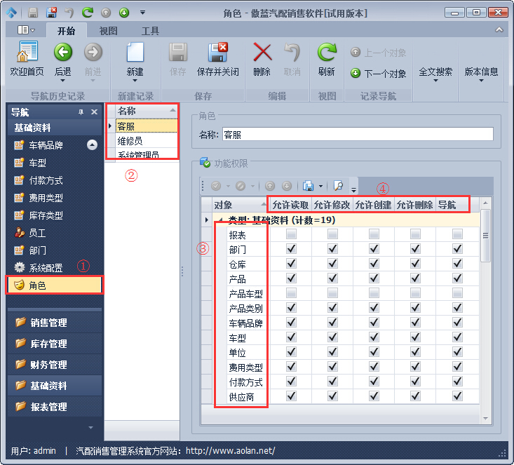Switch to the 视图 ribbon tab
Viewport: 514px width, 465px height.
(108, 31)
